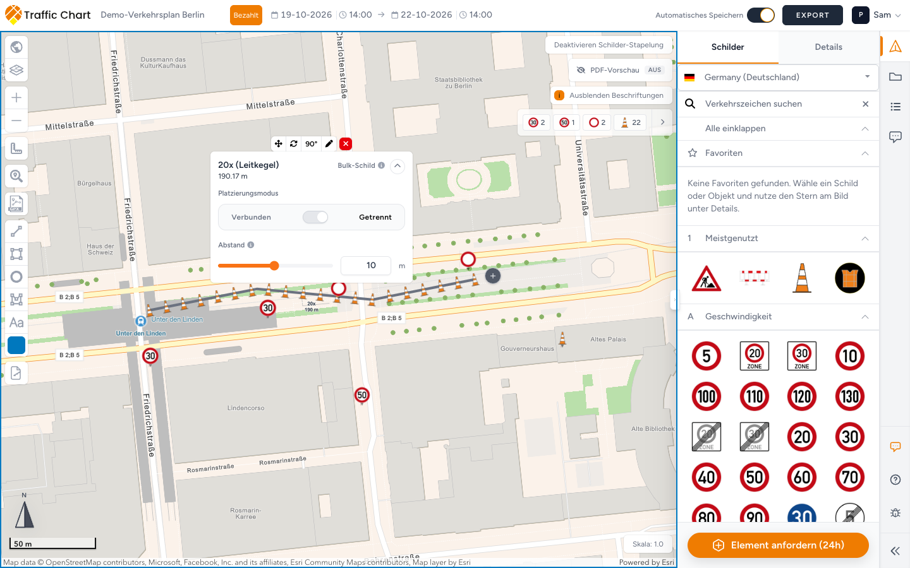This screenshot has width=910, height=568.
Task: Open the map location search tool
Action: (x=16, y=176)
